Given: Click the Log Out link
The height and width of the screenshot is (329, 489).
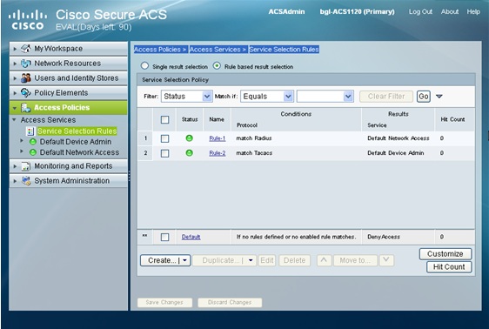Looking at the screenshot, I should (x=420, y=12).
